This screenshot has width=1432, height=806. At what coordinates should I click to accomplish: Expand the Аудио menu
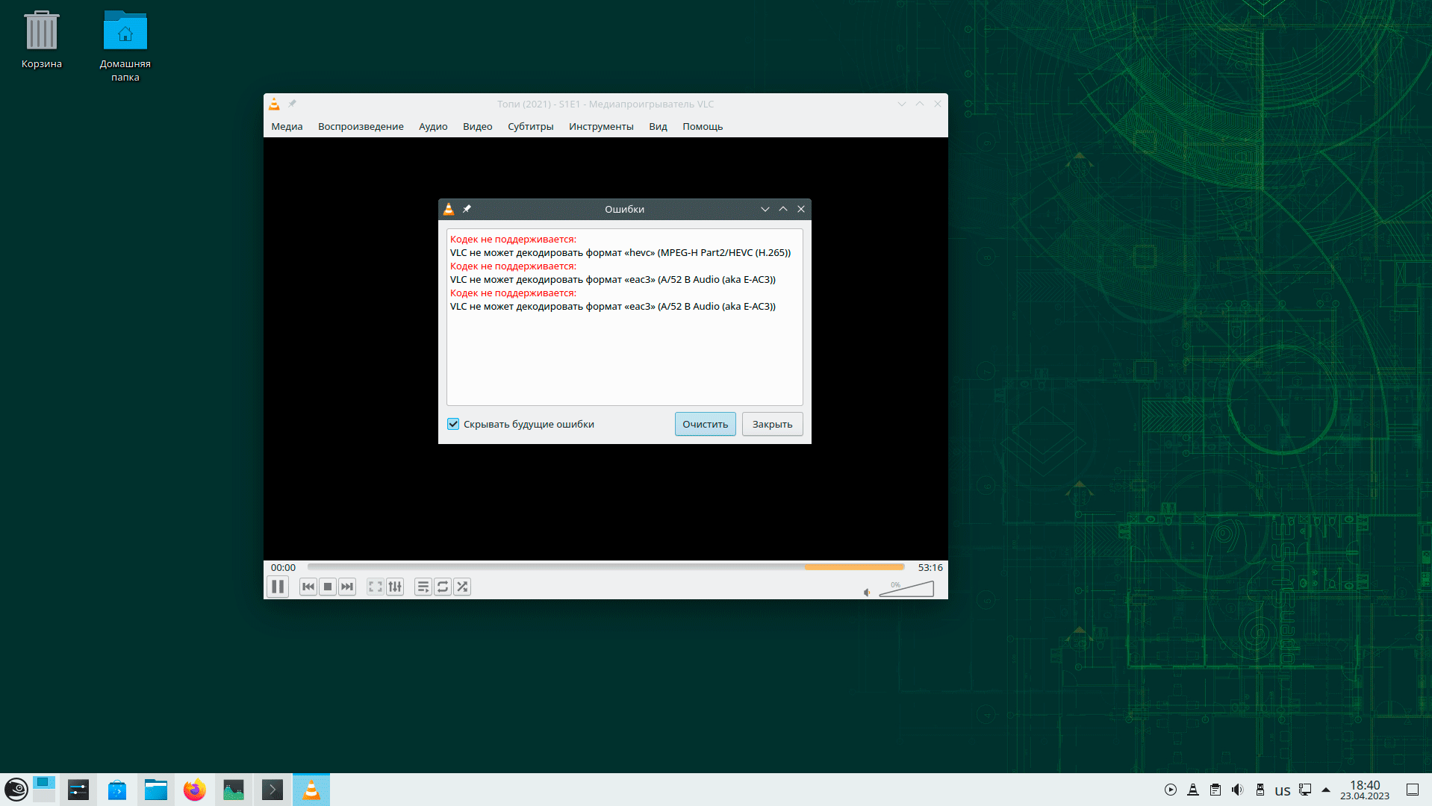pos(433,127)
